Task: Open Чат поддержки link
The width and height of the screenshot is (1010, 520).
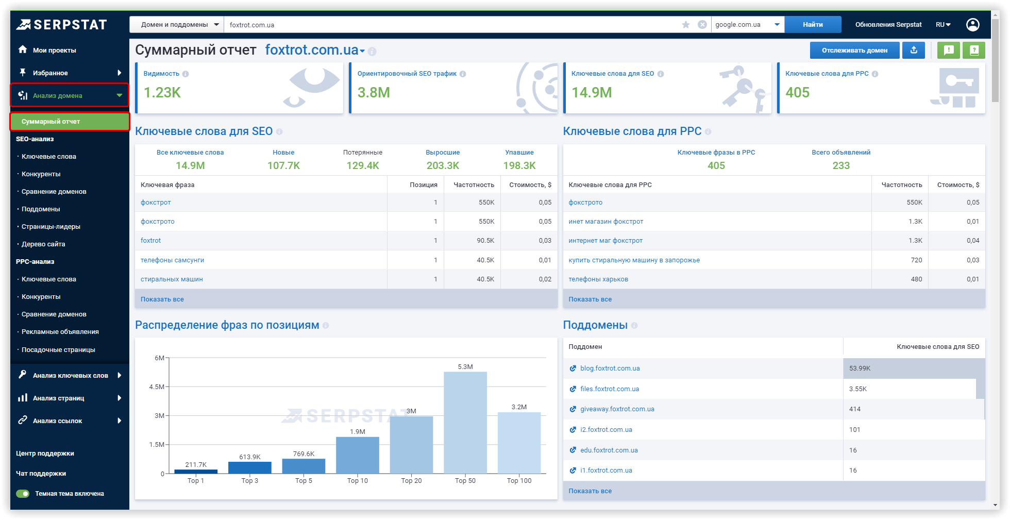Action: (x=41, y=473)
